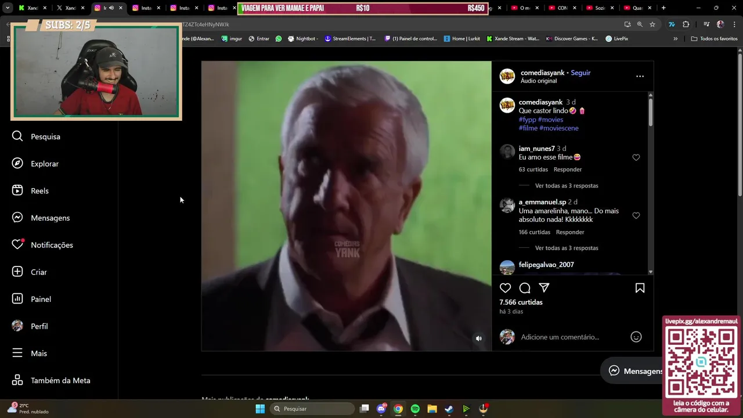View the 63 curtidas on the comment
Image resolution: width=743 pixels, height=418 pixels.
click(x=533, y=170)
